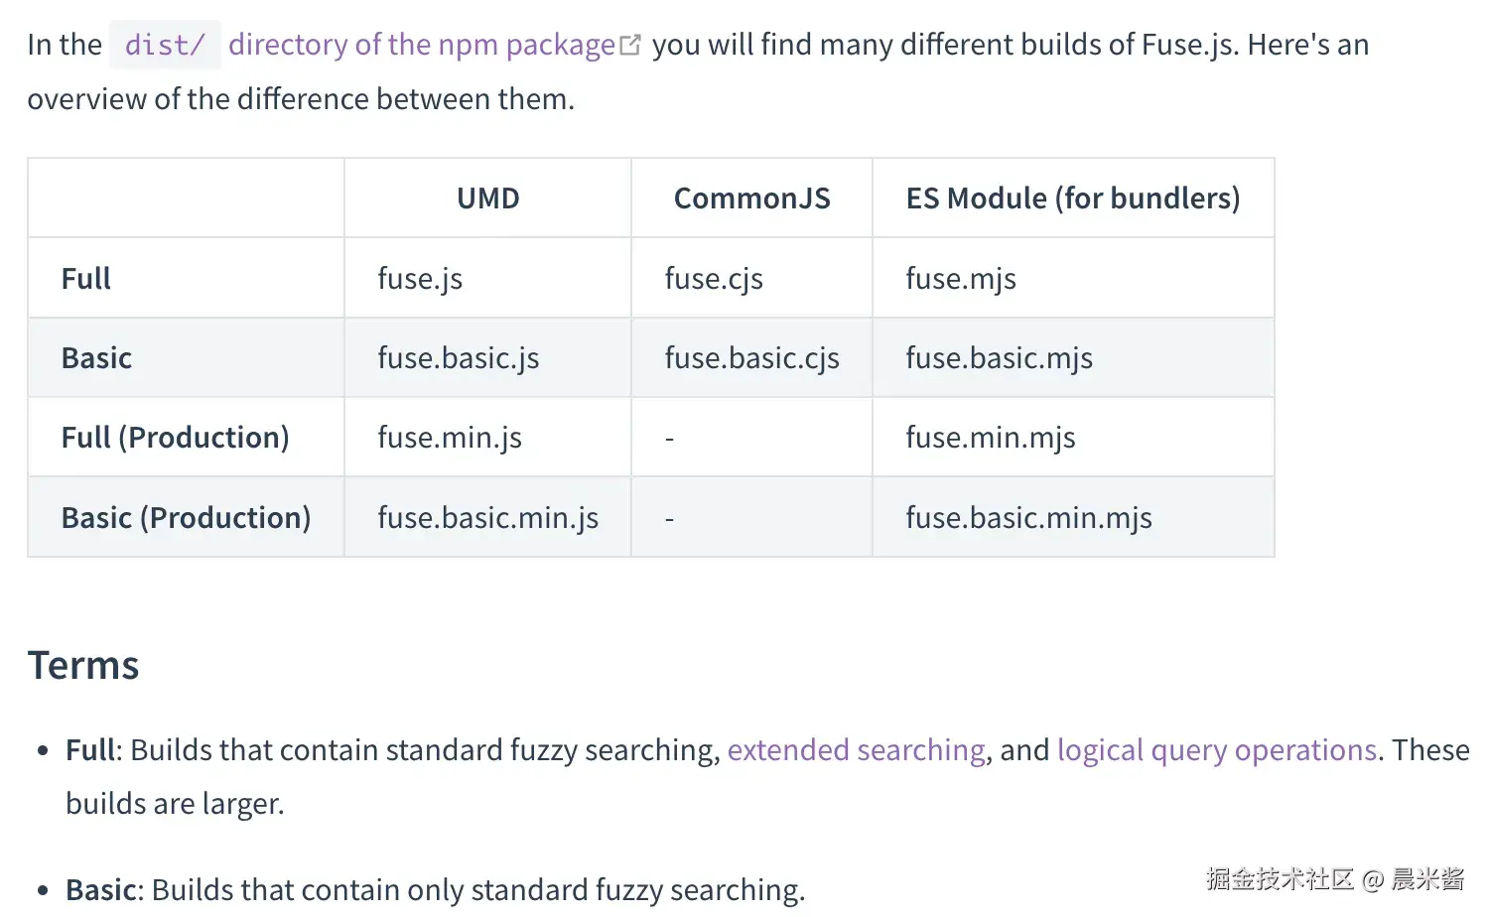Click the dist/ inline code snippet

[165, 45]
